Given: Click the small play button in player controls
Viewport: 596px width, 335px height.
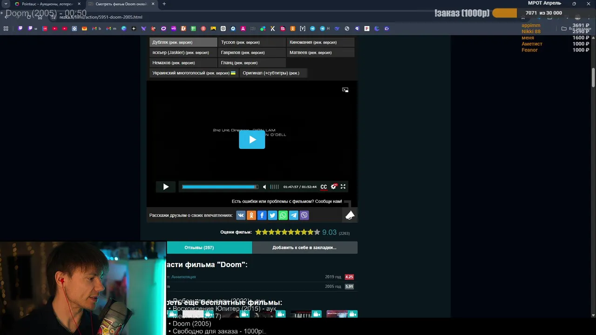Looking at the screenshot, I should [166, 187].
